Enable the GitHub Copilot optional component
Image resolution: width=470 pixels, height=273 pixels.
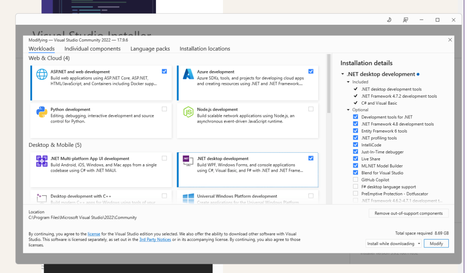pyautogui.click(x=356, y=179)
